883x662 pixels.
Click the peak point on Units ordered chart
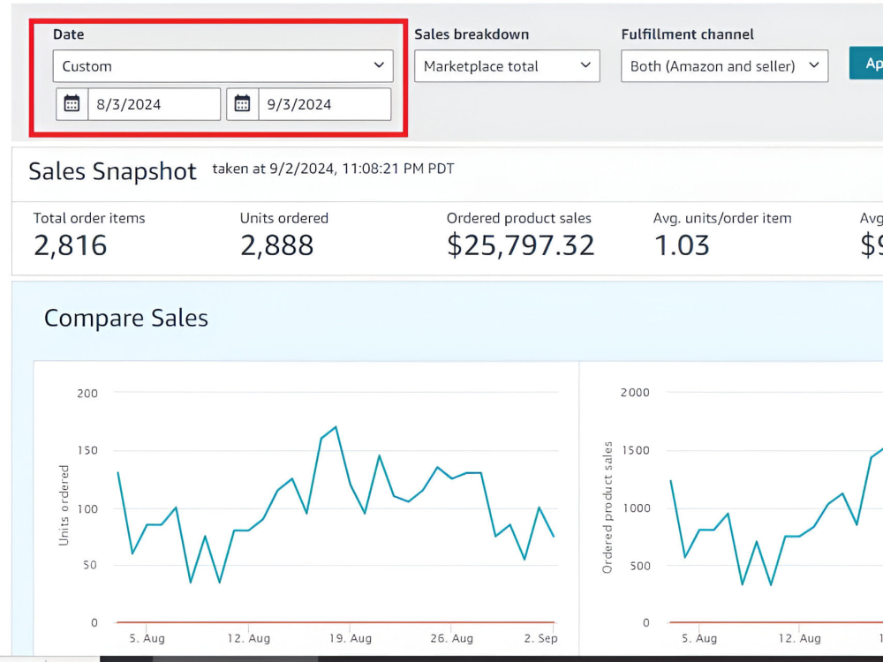point(336,427)
